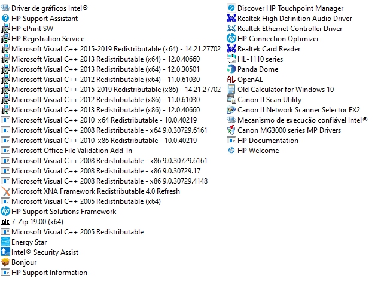Click the Mecanismo de execução confiável Intel icon
This screenshot has height=284, width=384.
(231, 120)
